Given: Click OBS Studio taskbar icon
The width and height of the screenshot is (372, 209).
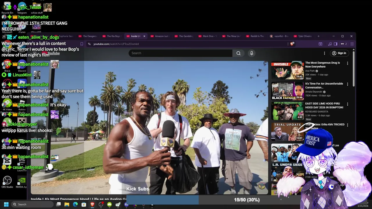Looking at the screenshot, I should click(x=101, y=204).
